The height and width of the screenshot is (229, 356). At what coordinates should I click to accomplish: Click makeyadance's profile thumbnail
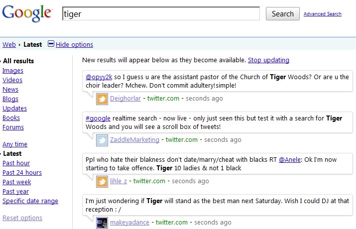tap(102, 223)
